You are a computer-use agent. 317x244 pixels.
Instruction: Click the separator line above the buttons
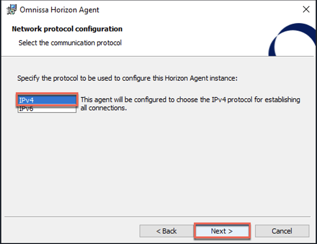(x=158, y=217)
